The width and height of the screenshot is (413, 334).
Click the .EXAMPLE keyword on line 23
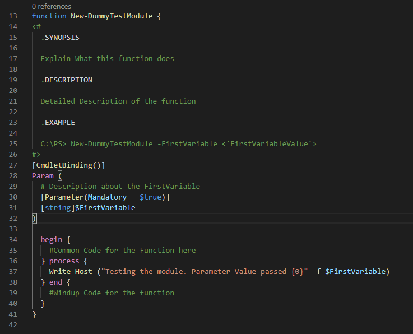click(x=58, y=123)
